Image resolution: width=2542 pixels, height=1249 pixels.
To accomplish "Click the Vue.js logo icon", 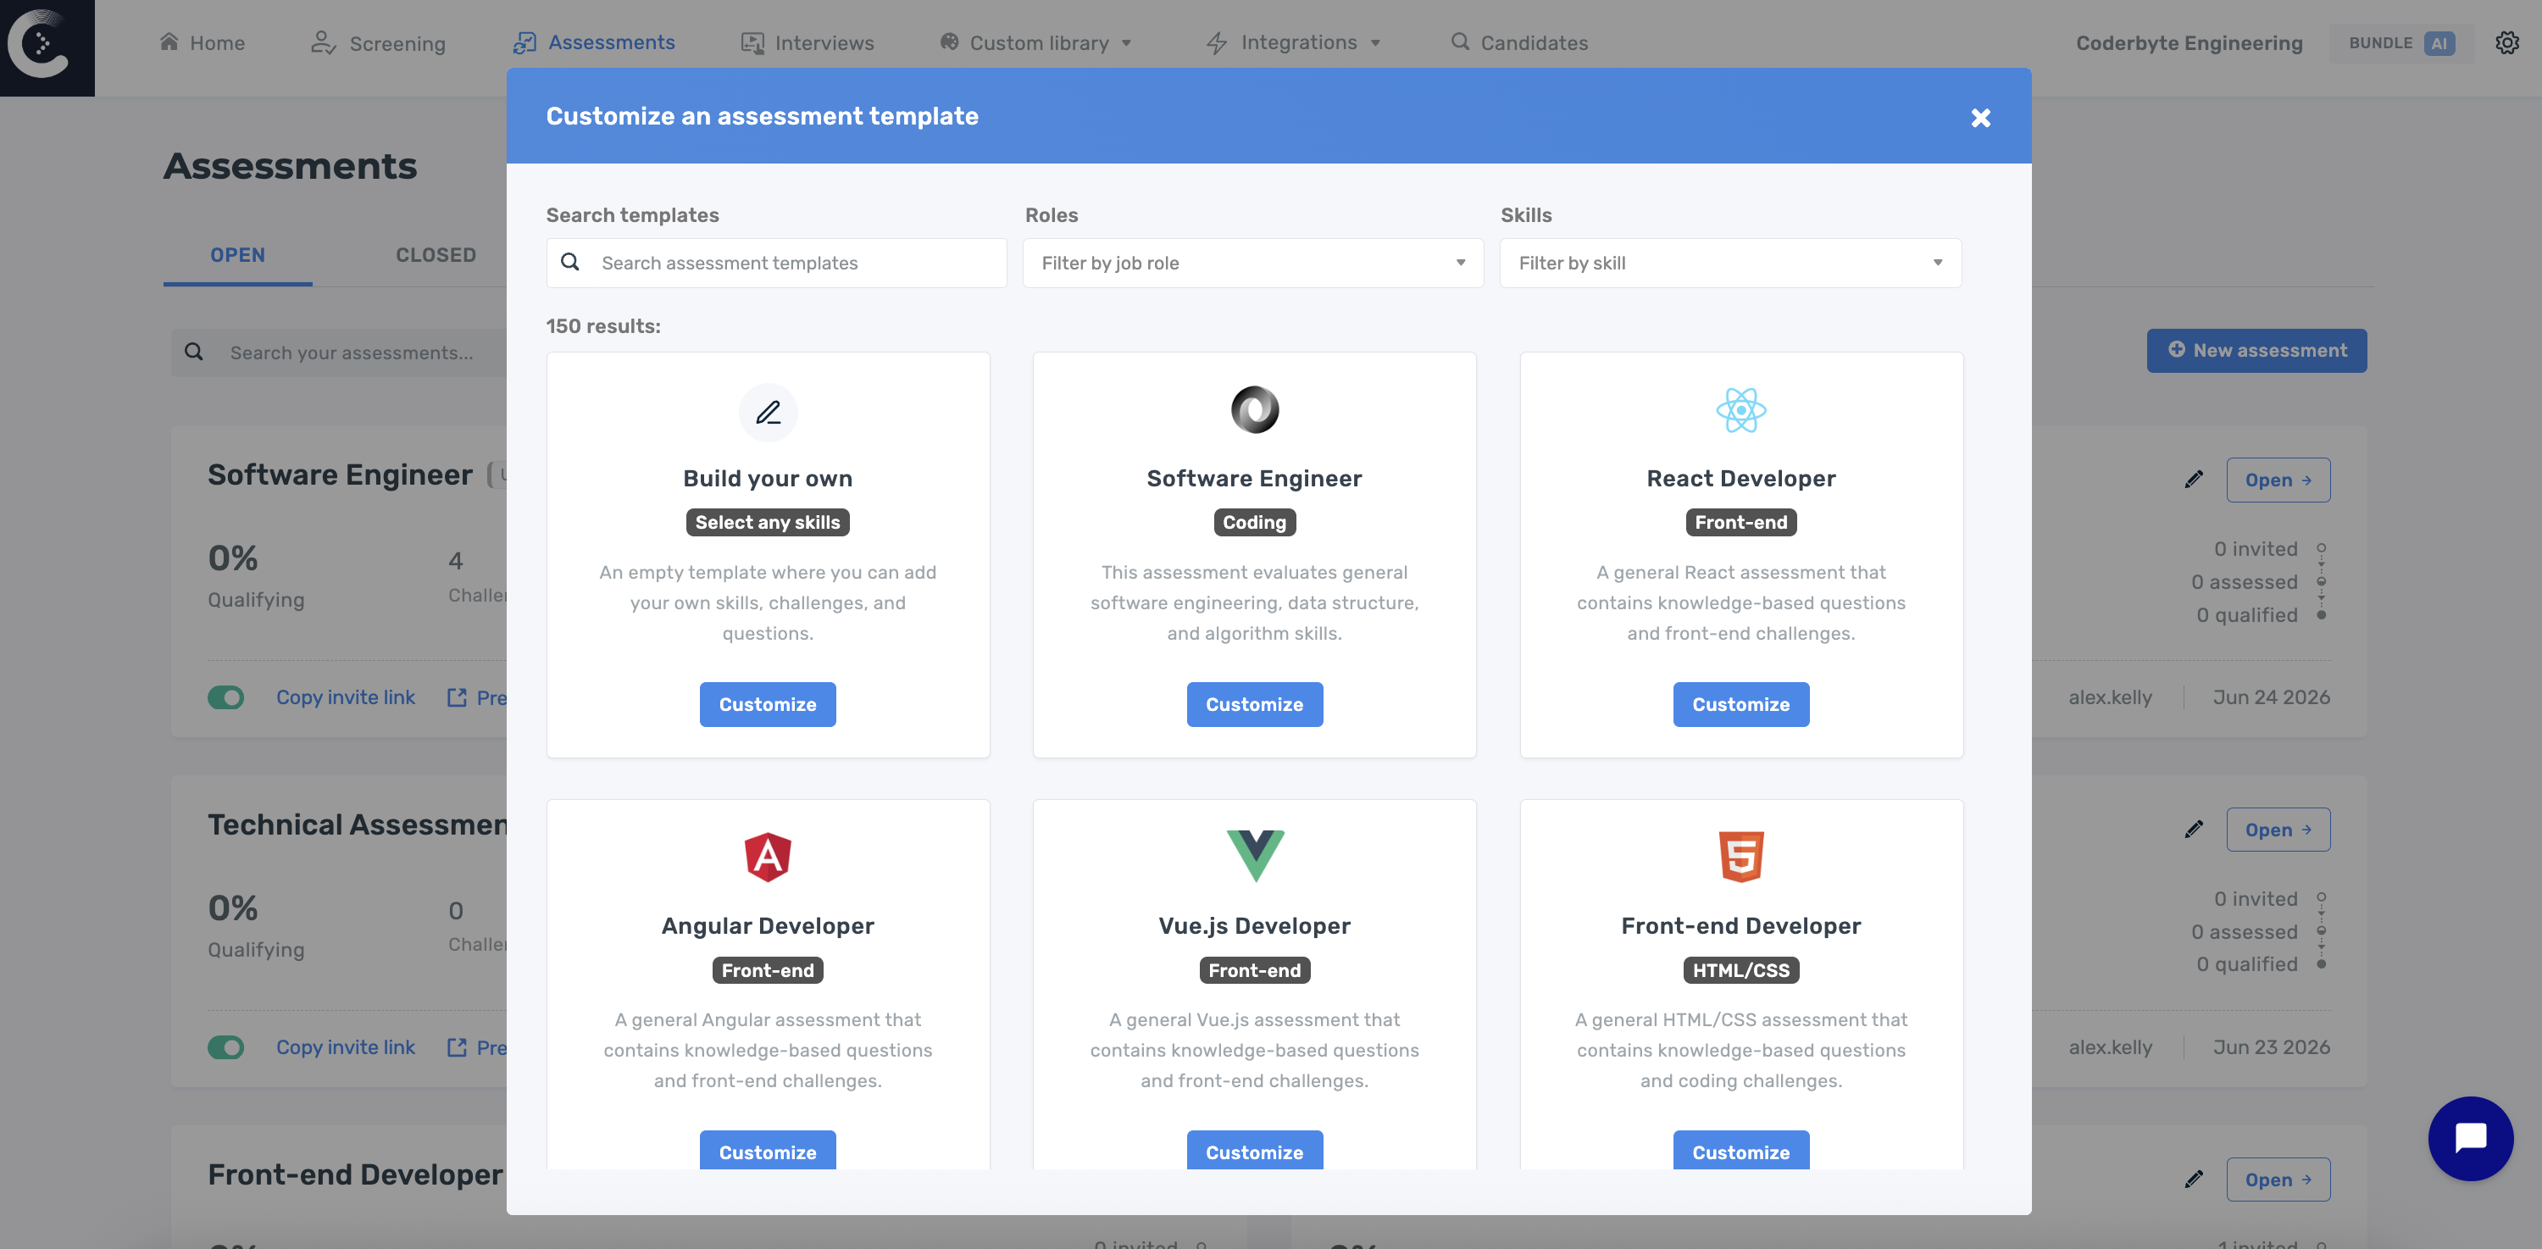I will [x=1254, y=855].
